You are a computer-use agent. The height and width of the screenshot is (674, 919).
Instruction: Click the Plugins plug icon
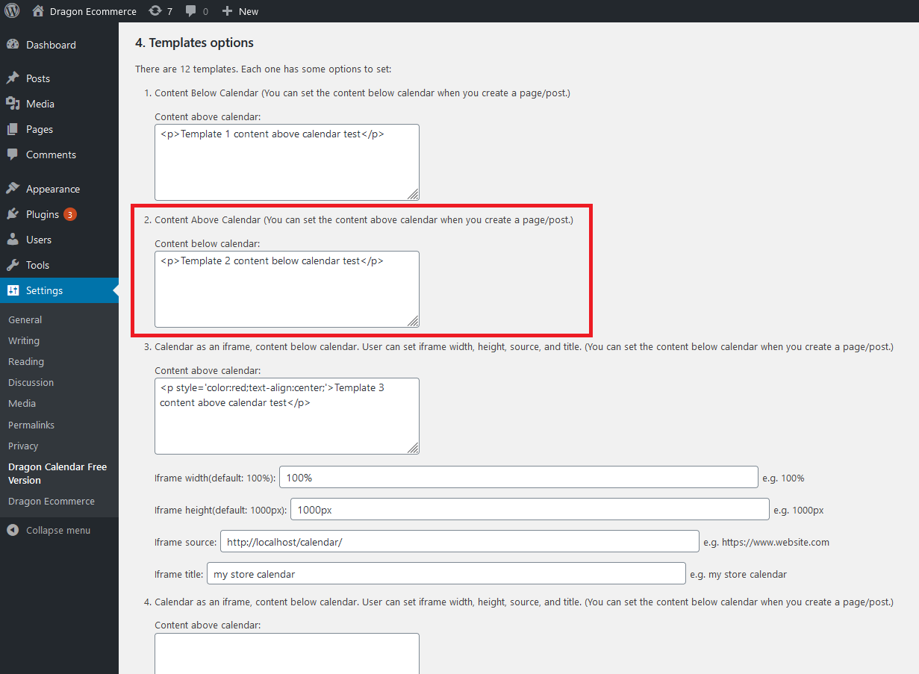13,214
